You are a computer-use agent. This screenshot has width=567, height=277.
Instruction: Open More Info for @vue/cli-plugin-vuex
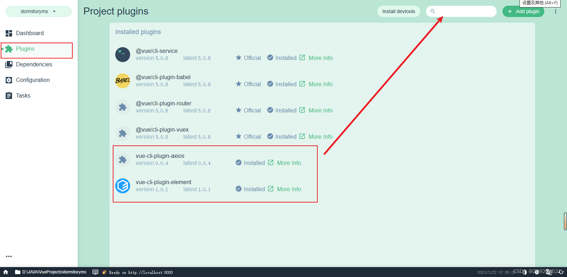coord(316,137)
